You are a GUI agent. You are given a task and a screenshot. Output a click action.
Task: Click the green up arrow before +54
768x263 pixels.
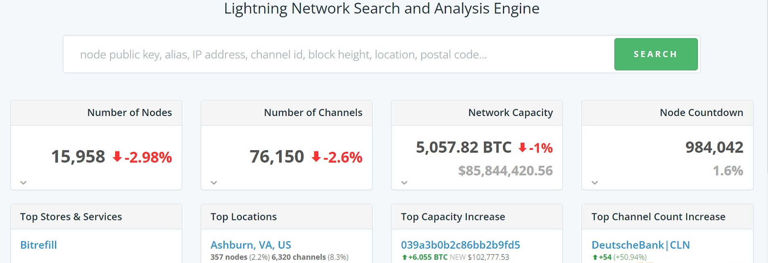point(595,257)
